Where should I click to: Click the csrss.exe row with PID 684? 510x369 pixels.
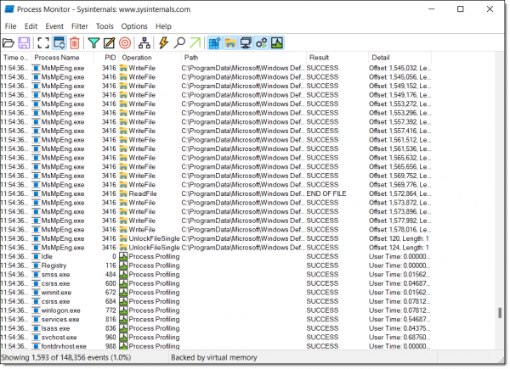pyautogui.click(x=216, y=301)
